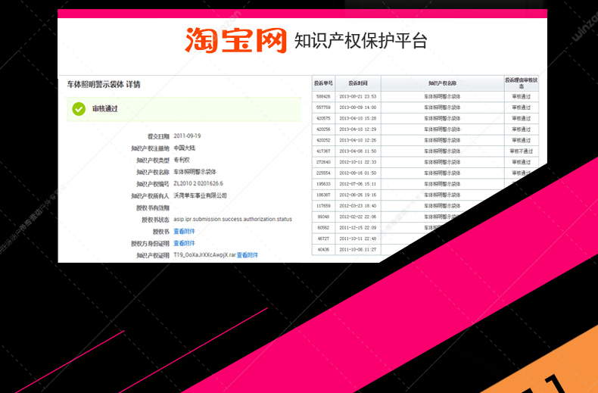Image resolution: width=598 pixels, height=393 pixels.
Task: Click the timestamp 2013-08-21 23:53
Action: (x=358, y=96)
